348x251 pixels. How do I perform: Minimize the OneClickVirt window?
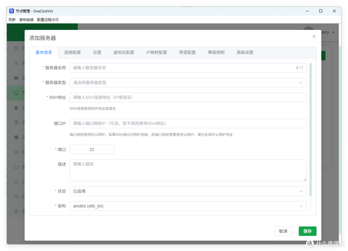tap(307, 11)
